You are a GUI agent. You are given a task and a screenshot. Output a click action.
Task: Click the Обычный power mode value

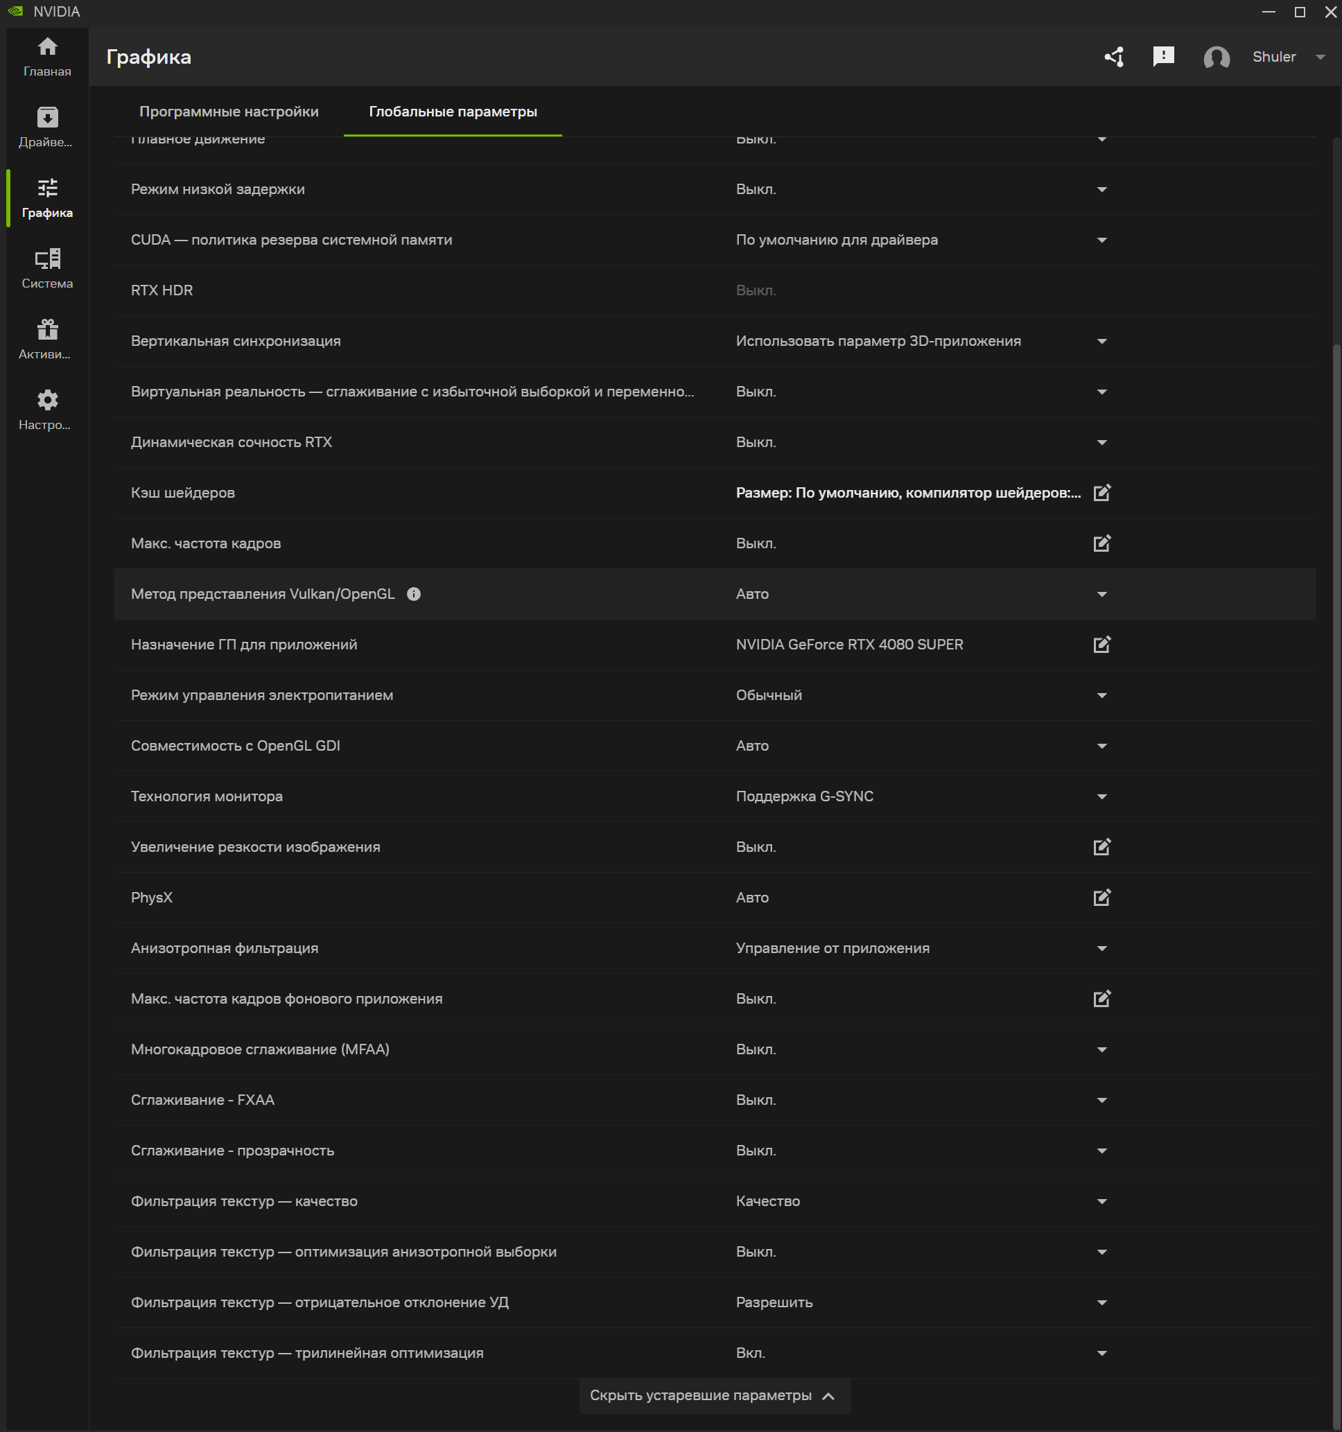click(769, 696)
